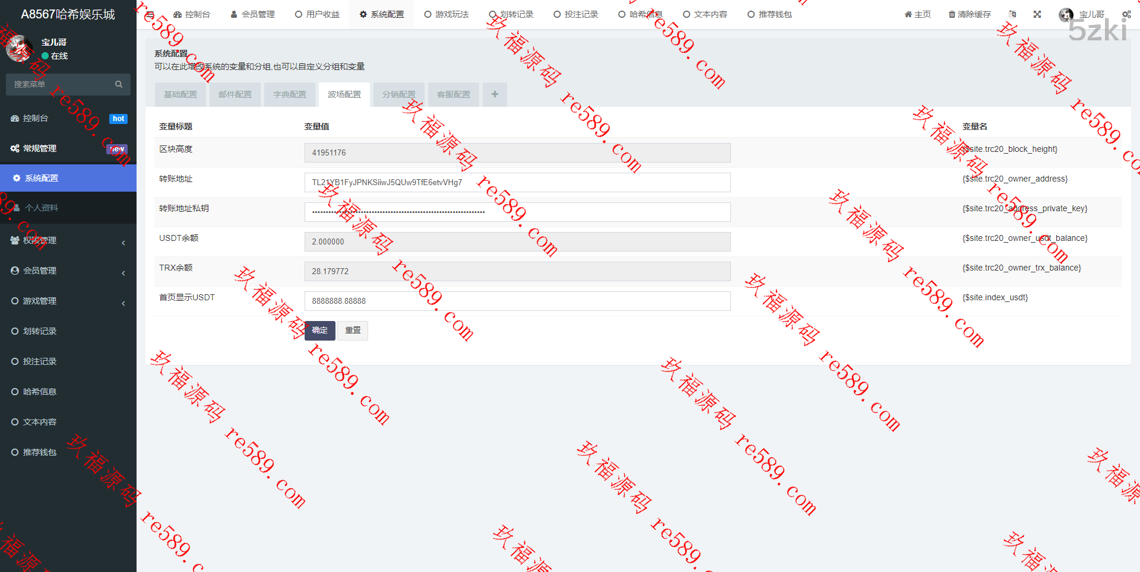
Task: Click the 常规管理 gears icon in the sidebar
Action: (15, 148)
